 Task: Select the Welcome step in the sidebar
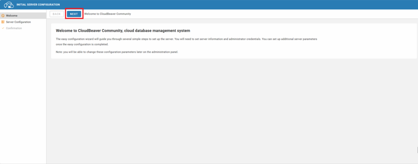23,16
